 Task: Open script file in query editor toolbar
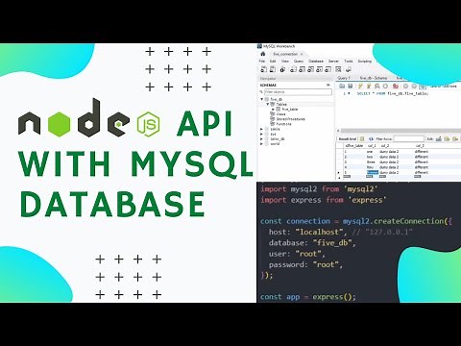point(342,86)
